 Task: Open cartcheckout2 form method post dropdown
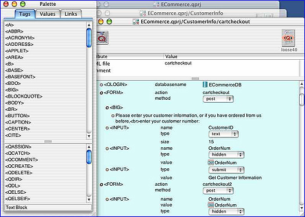point(218,190)
